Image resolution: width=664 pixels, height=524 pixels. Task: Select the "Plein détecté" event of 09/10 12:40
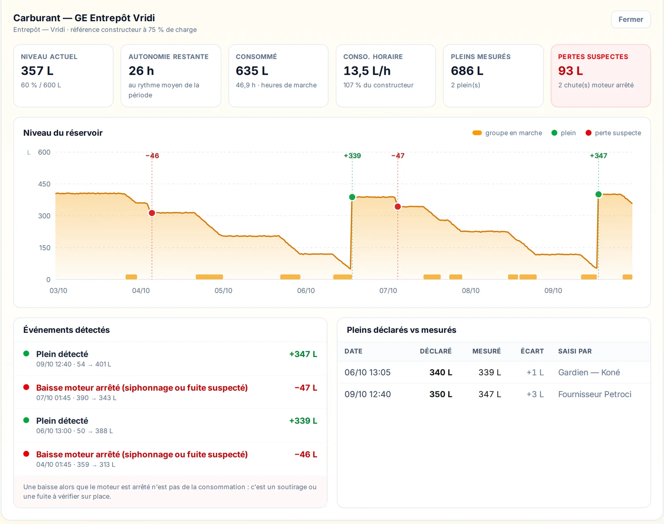(x=170, y=359)
